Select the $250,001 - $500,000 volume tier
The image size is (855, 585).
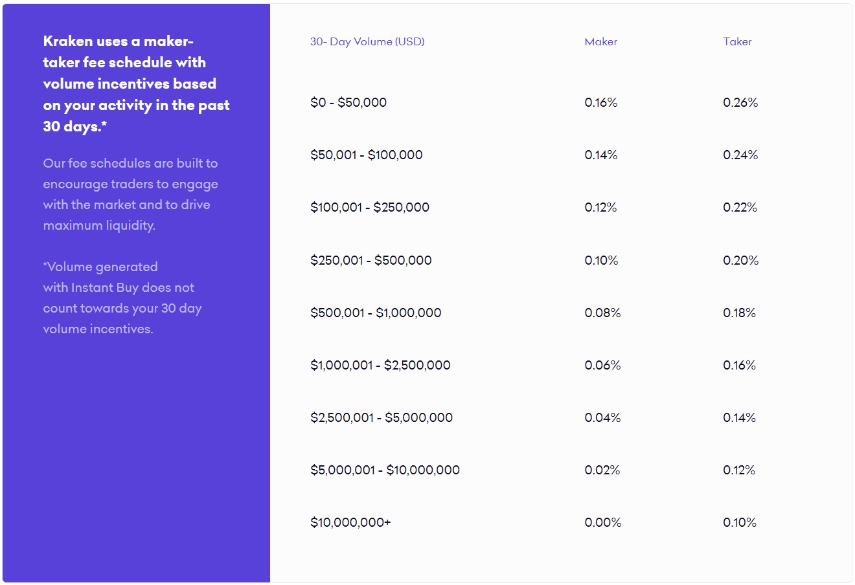pos(370,260)
